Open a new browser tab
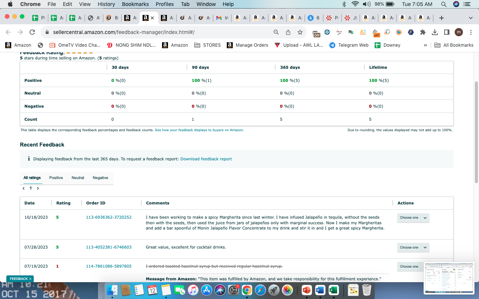479x299 pixels. [442, 18]
